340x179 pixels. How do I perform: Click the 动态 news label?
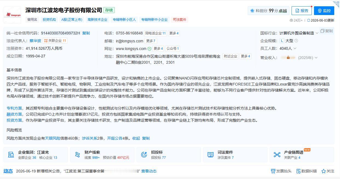point(8,171)
